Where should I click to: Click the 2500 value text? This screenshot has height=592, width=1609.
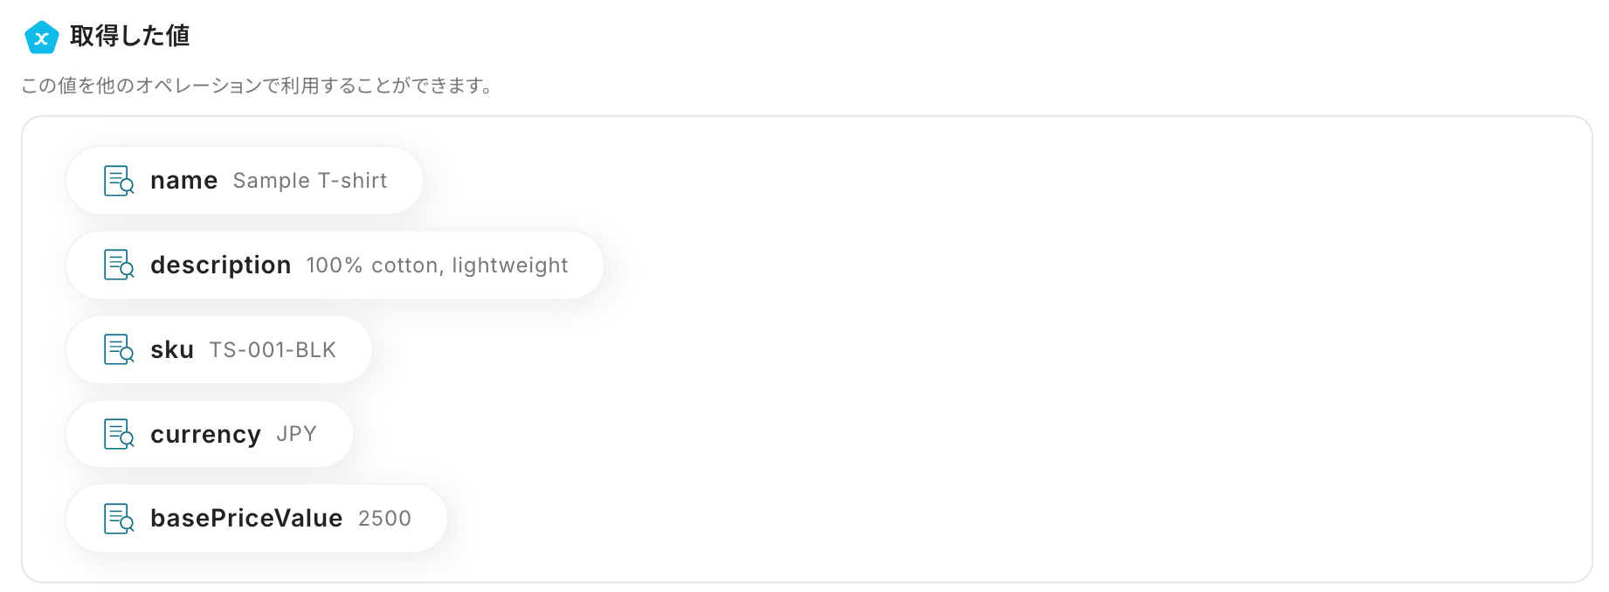click(384, 519)
